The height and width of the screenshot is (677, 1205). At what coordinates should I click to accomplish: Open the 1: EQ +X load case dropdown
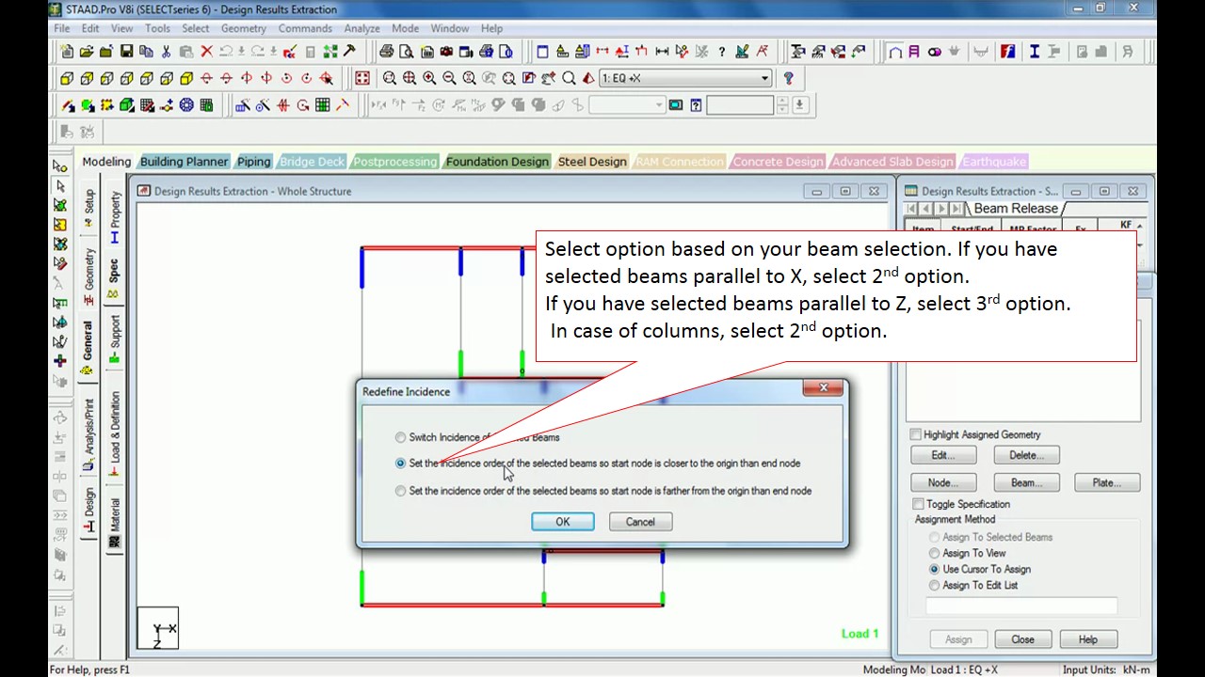765,78
